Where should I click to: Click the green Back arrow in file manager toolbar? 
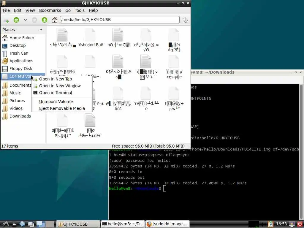click(x=16, y=20)
